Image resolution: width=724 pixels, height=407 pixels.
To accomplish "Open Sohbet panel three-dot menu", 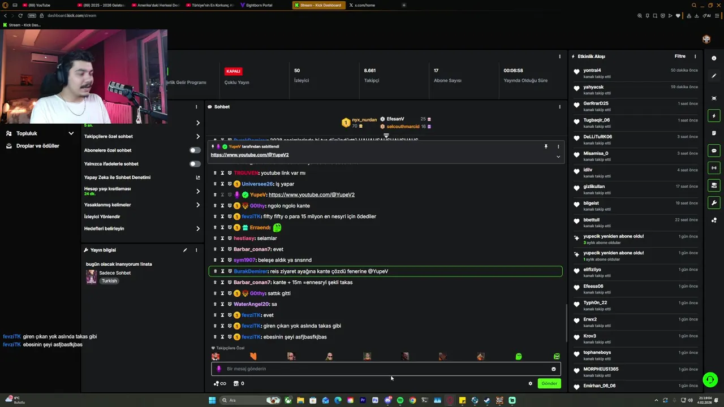I will (560, 107).
